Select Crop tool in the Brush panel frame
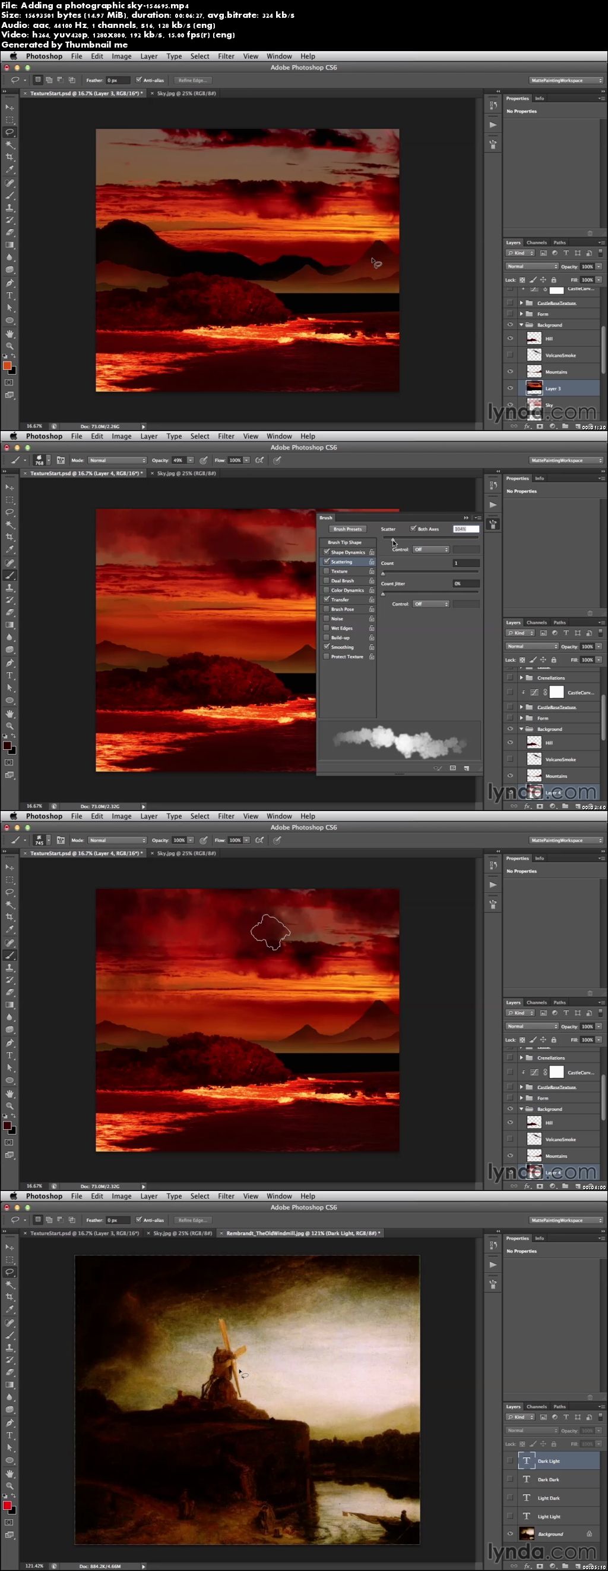 pos(9,538)
